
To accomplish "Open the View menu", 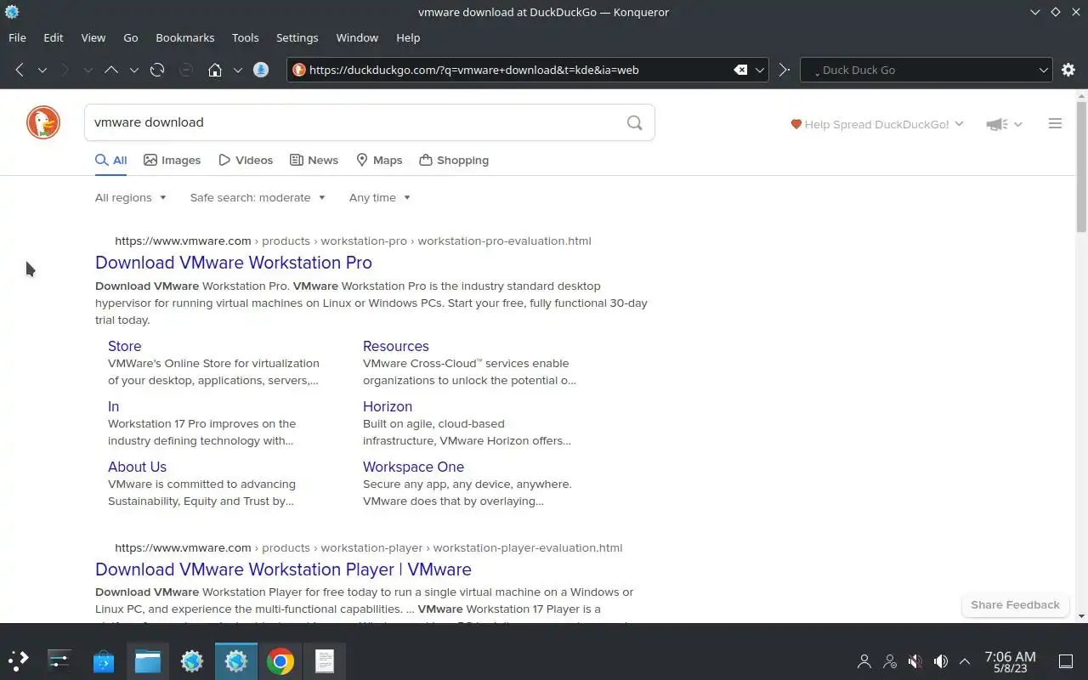I will coord(93,37).
